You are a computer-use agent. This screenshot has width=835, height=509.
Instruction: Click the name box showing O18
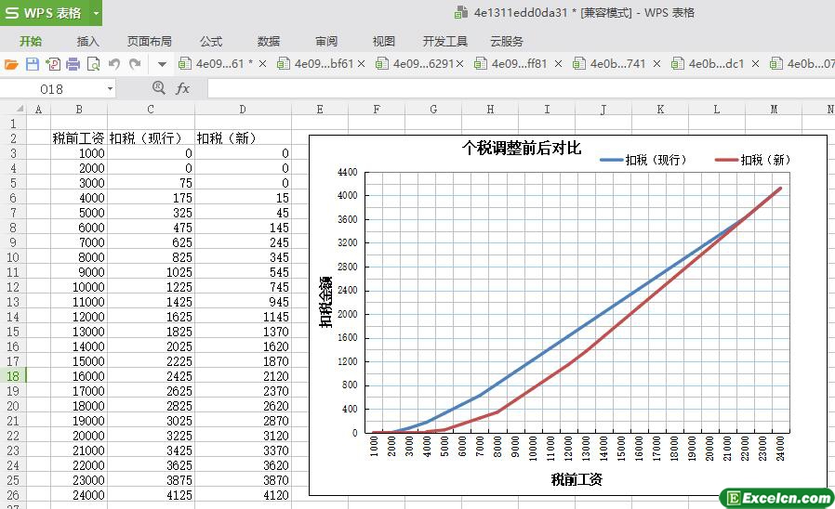[52, 89]
